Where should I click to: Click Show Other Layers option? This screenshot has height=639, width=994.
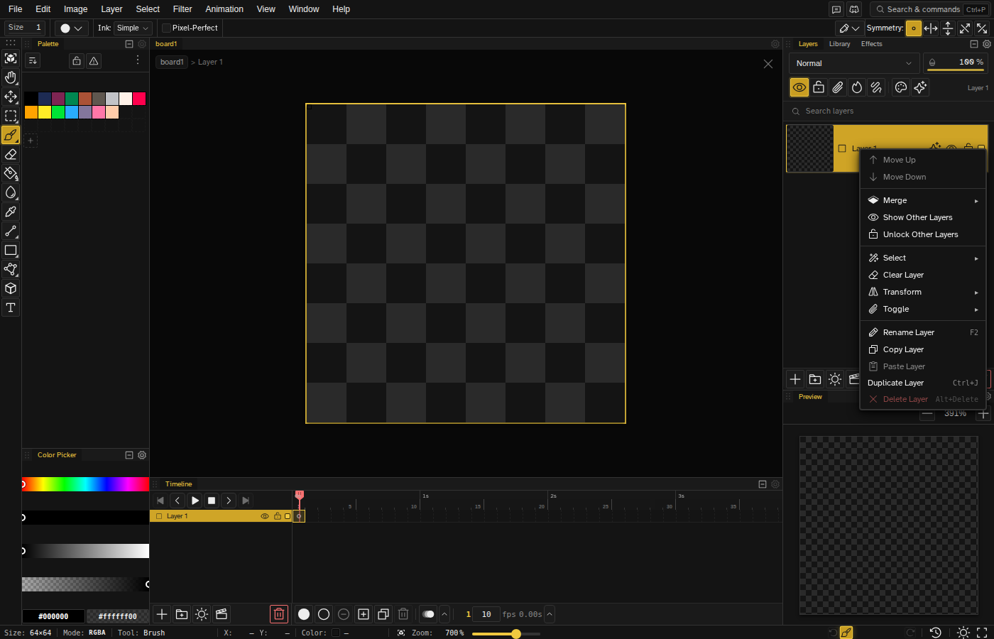click(923, 217)
